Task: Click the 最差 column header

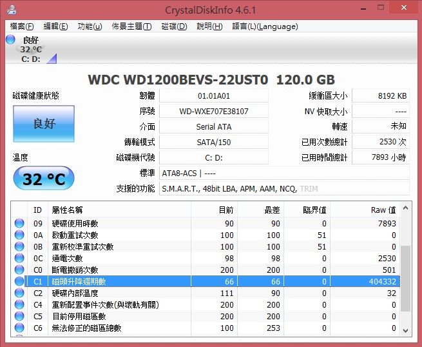Action: pos(260,210)
